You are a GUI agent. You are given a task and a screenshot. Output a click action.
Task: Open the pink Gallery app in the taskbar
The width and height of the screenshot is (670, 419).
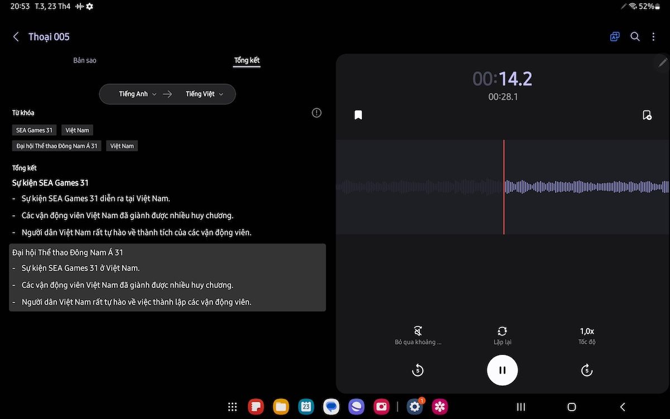[x=440, y=407]
